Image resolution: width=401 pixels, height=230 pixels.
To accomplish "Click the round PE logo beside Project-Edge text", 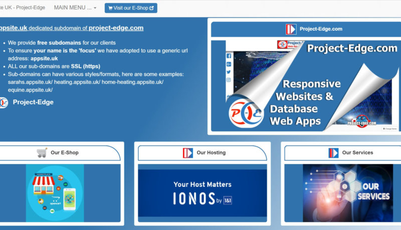I will (3, 102).
